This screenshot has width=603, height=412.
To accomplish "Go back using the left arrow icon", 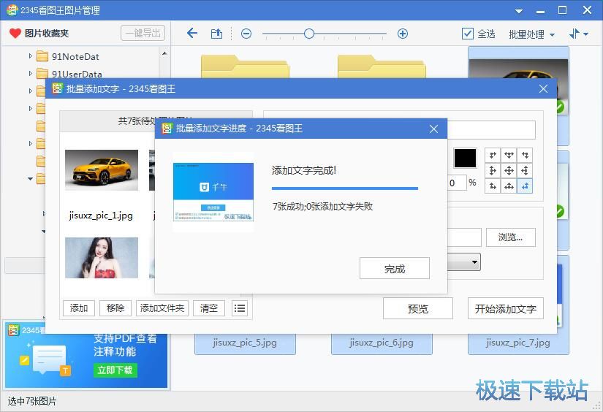I will click(192, 34).
